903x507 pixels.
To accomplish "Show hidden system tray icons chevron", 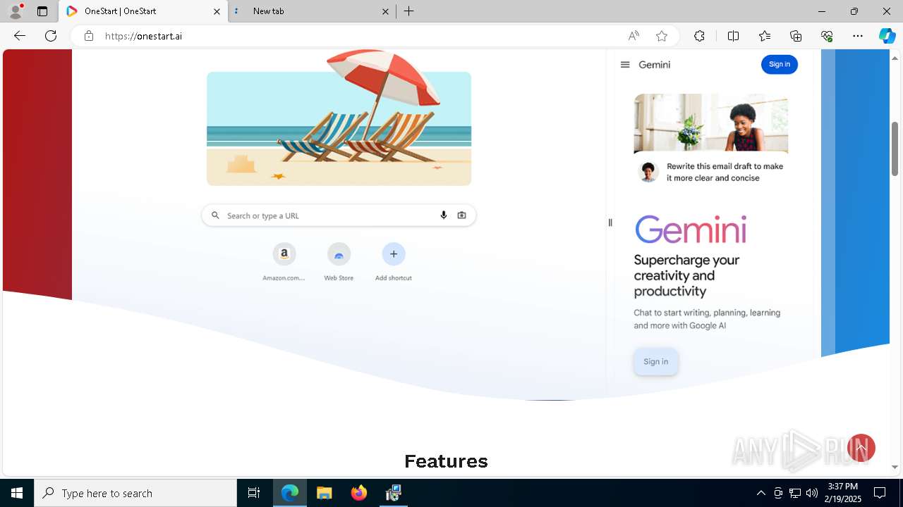I will coord(760,493).
